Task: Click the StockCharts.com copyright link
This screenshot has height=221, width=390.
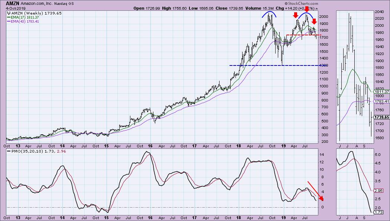Action: click(x=301, y=3)
